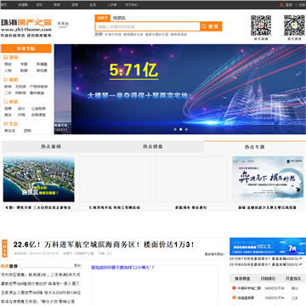The width and height of the screenshot is (306, 306).
Task: Open the blue 爱挑剔的你 article link
Action: [122, 267]
